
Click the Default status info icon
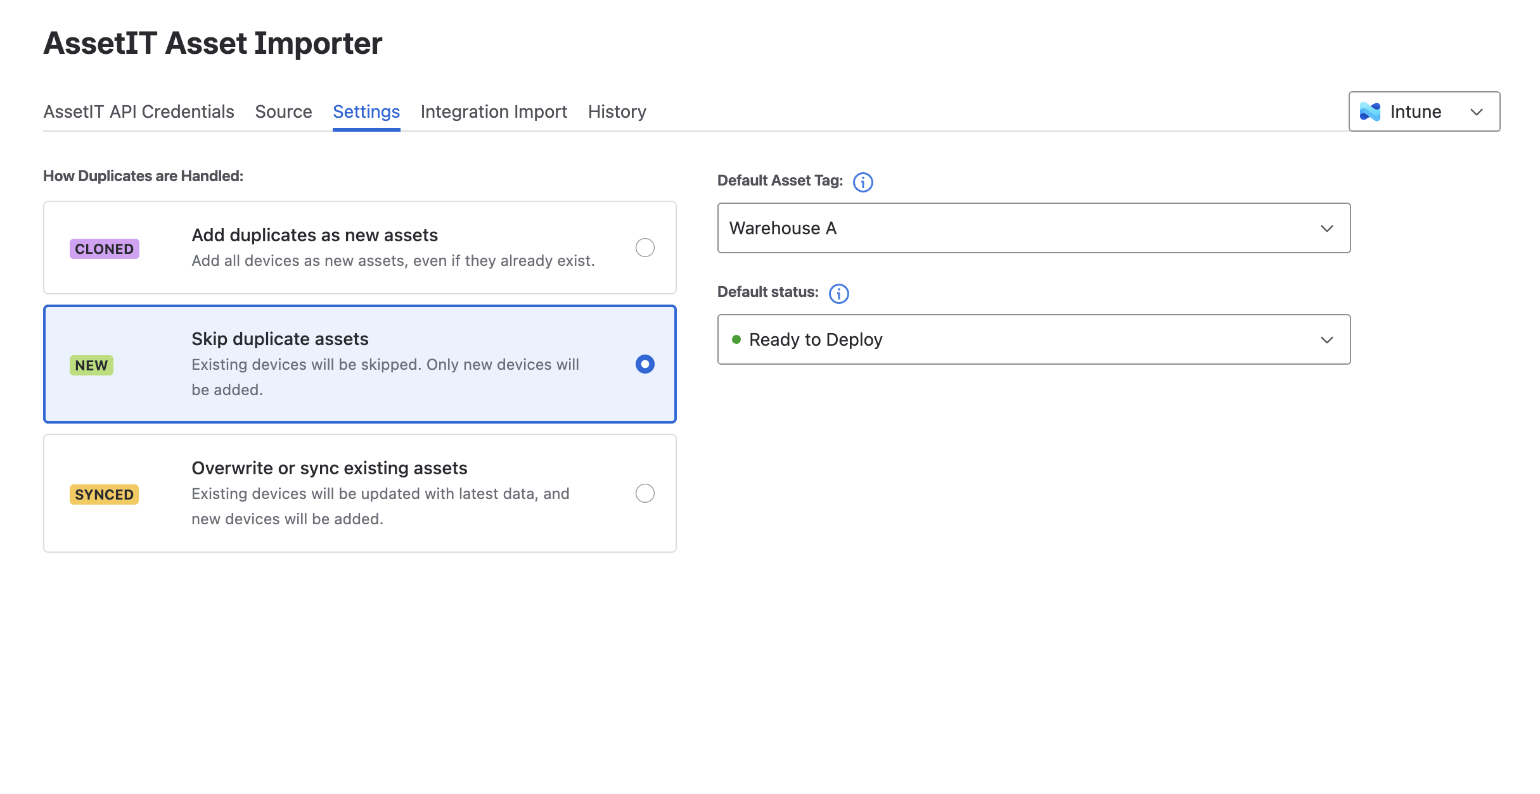[x=838, y=294]
